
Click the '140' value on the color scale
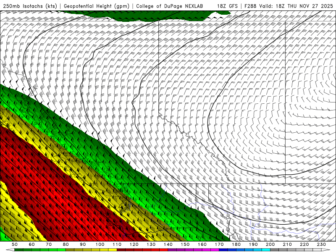click(168, 244)
